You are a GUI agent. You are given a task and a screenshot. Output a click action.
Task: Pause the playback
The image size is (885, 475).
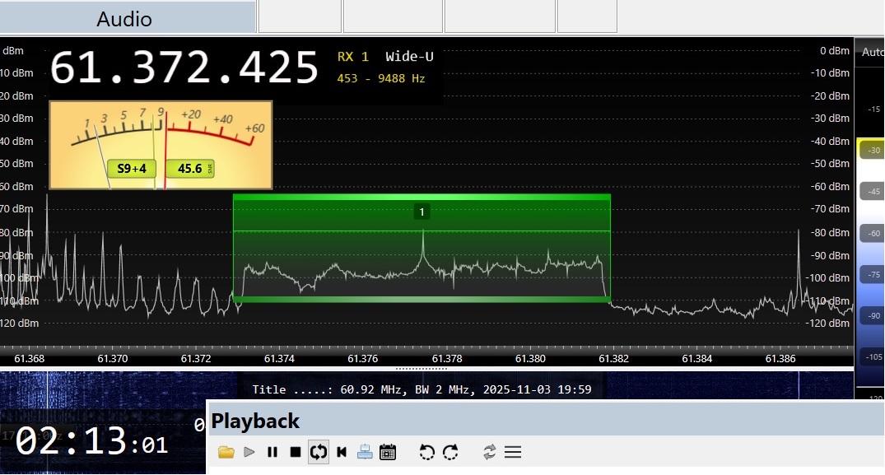272,452
